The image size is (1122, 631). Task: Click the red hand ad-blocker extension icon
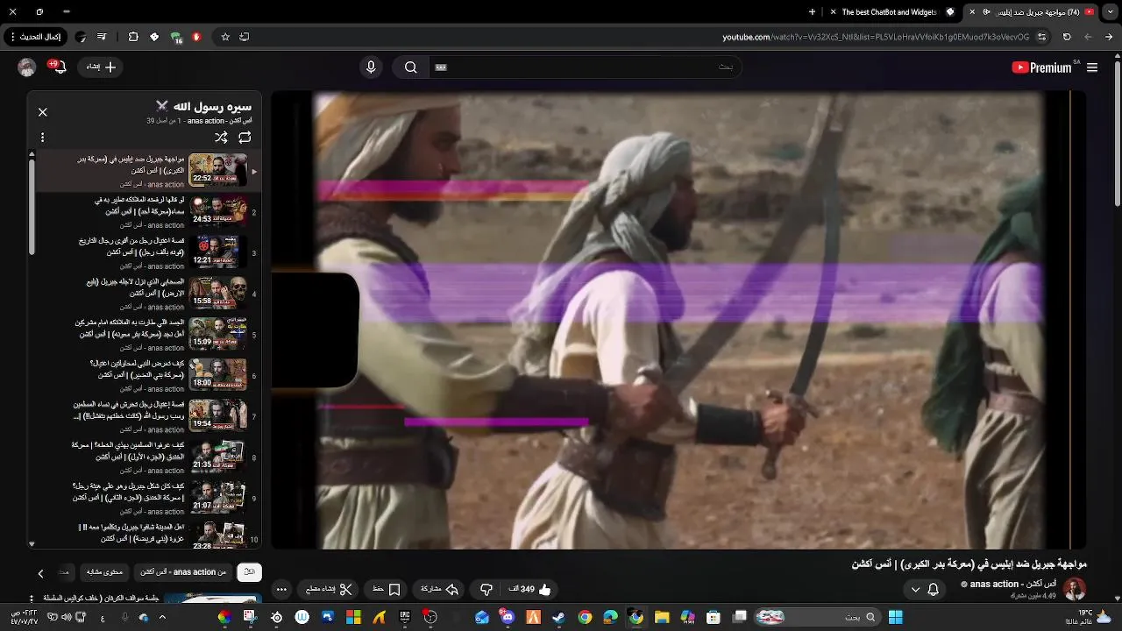[196, 37]
